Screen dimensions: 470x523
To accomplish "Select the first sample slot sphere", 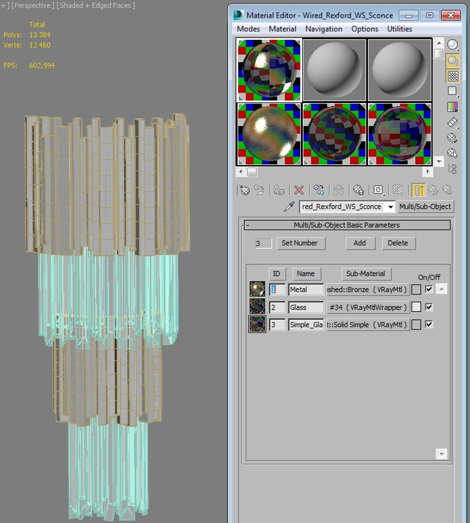I will (269, 70).
